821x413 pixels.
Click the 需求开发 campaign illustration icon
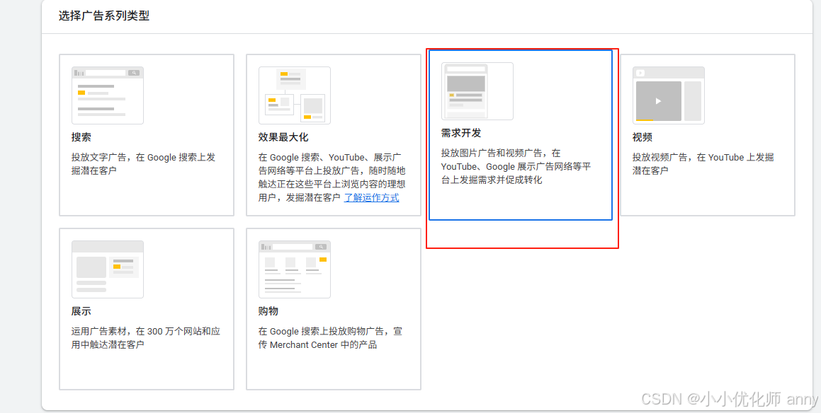(477, 91)
